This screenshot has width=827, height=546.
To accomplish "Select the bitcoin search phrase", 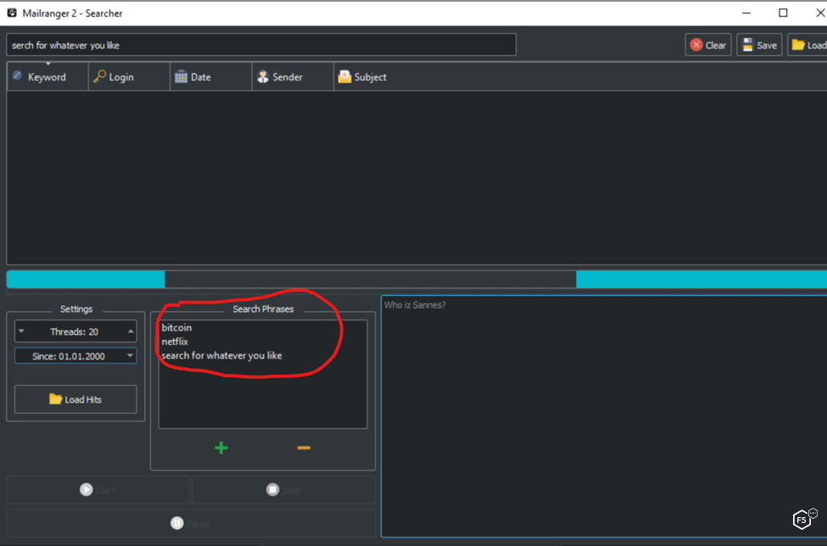I will [x=176, y=328].
